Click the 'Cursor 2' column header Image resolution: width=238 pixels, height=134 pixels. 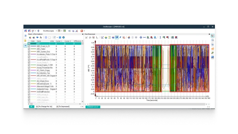tap(68, 41)
